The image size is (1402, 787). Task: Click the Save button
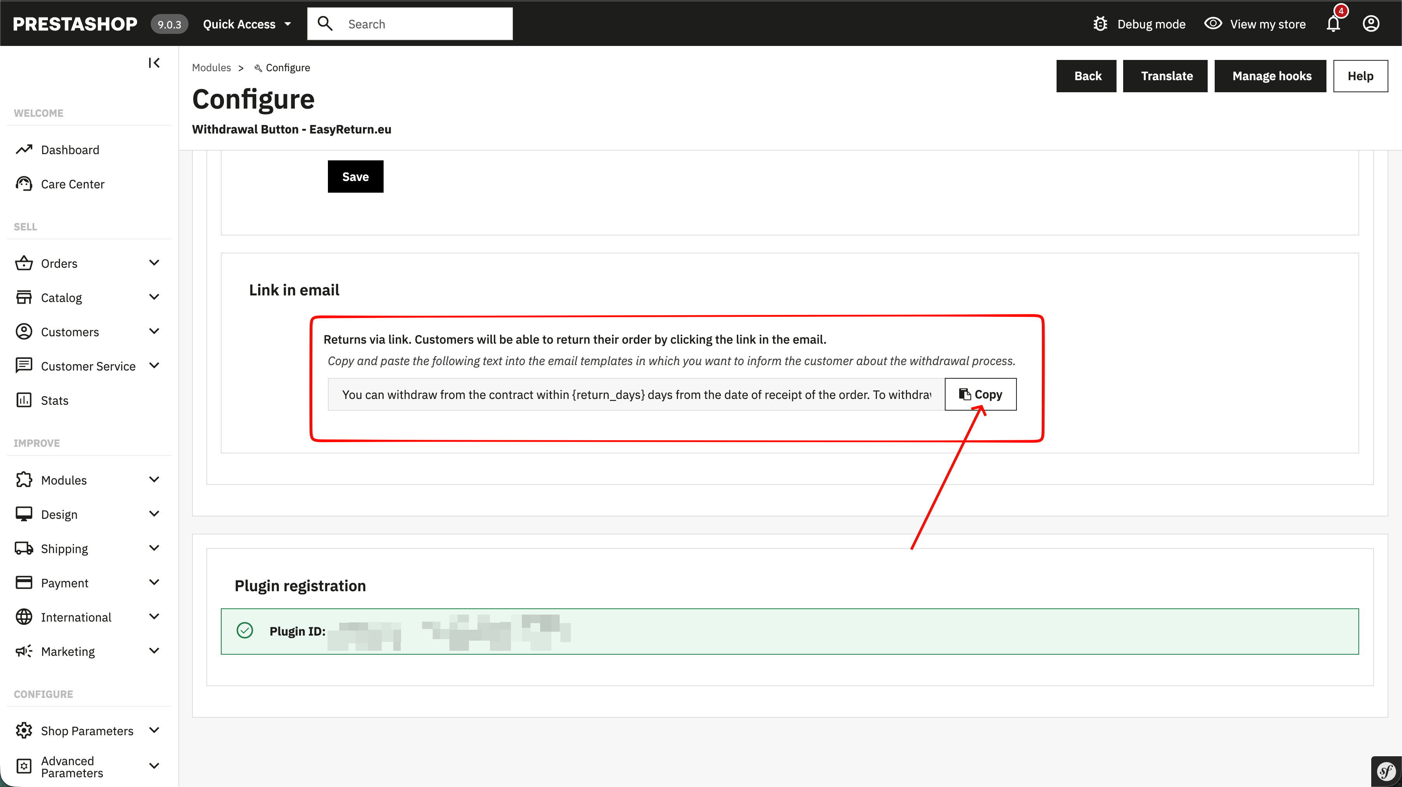click(x=356, y=176)
